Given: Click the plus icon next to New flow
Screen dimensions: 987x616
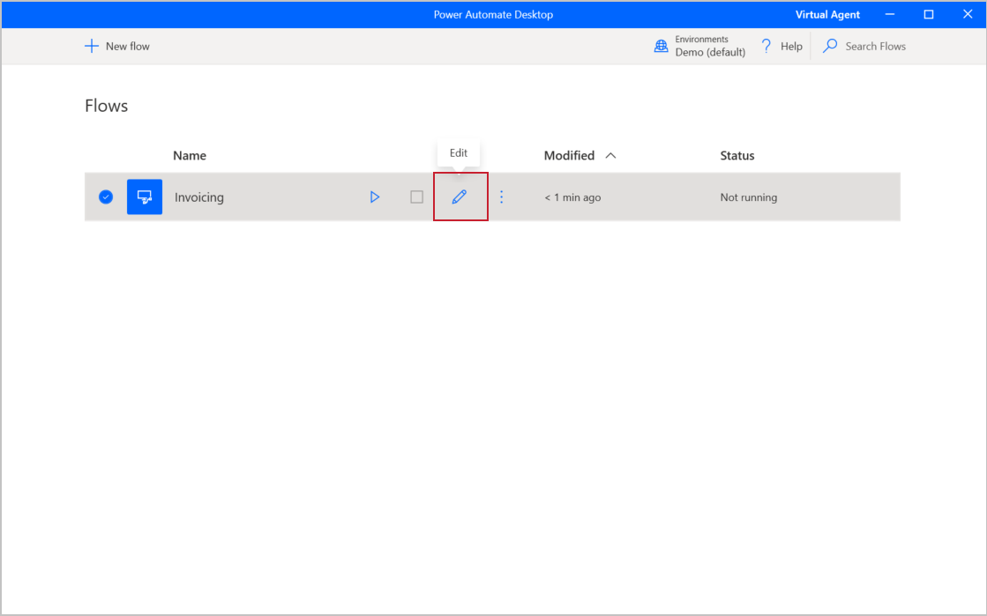Looking at the screenshot, I should (x=91, y=46).
